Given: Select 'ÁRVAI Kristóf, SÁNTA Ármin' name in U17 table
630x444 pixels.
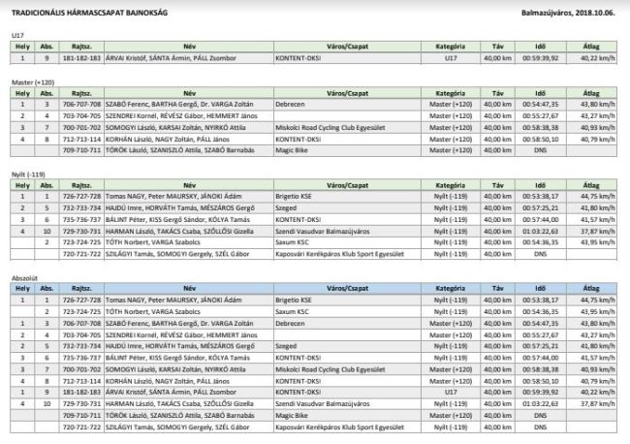Looking at the screenshot, I should (x=148, y=58).
